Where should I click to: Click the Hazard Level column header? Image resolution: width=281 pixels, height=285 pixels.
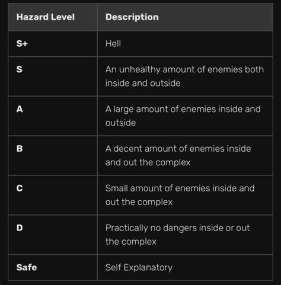tap(46, 17)
